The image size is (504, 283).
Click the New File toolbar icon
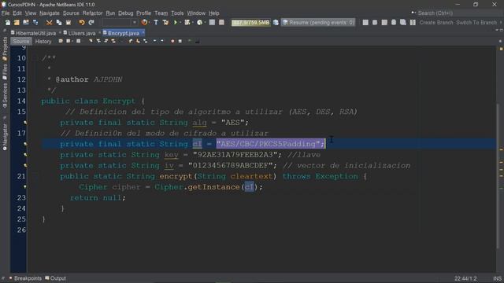(x=7, y=23)
